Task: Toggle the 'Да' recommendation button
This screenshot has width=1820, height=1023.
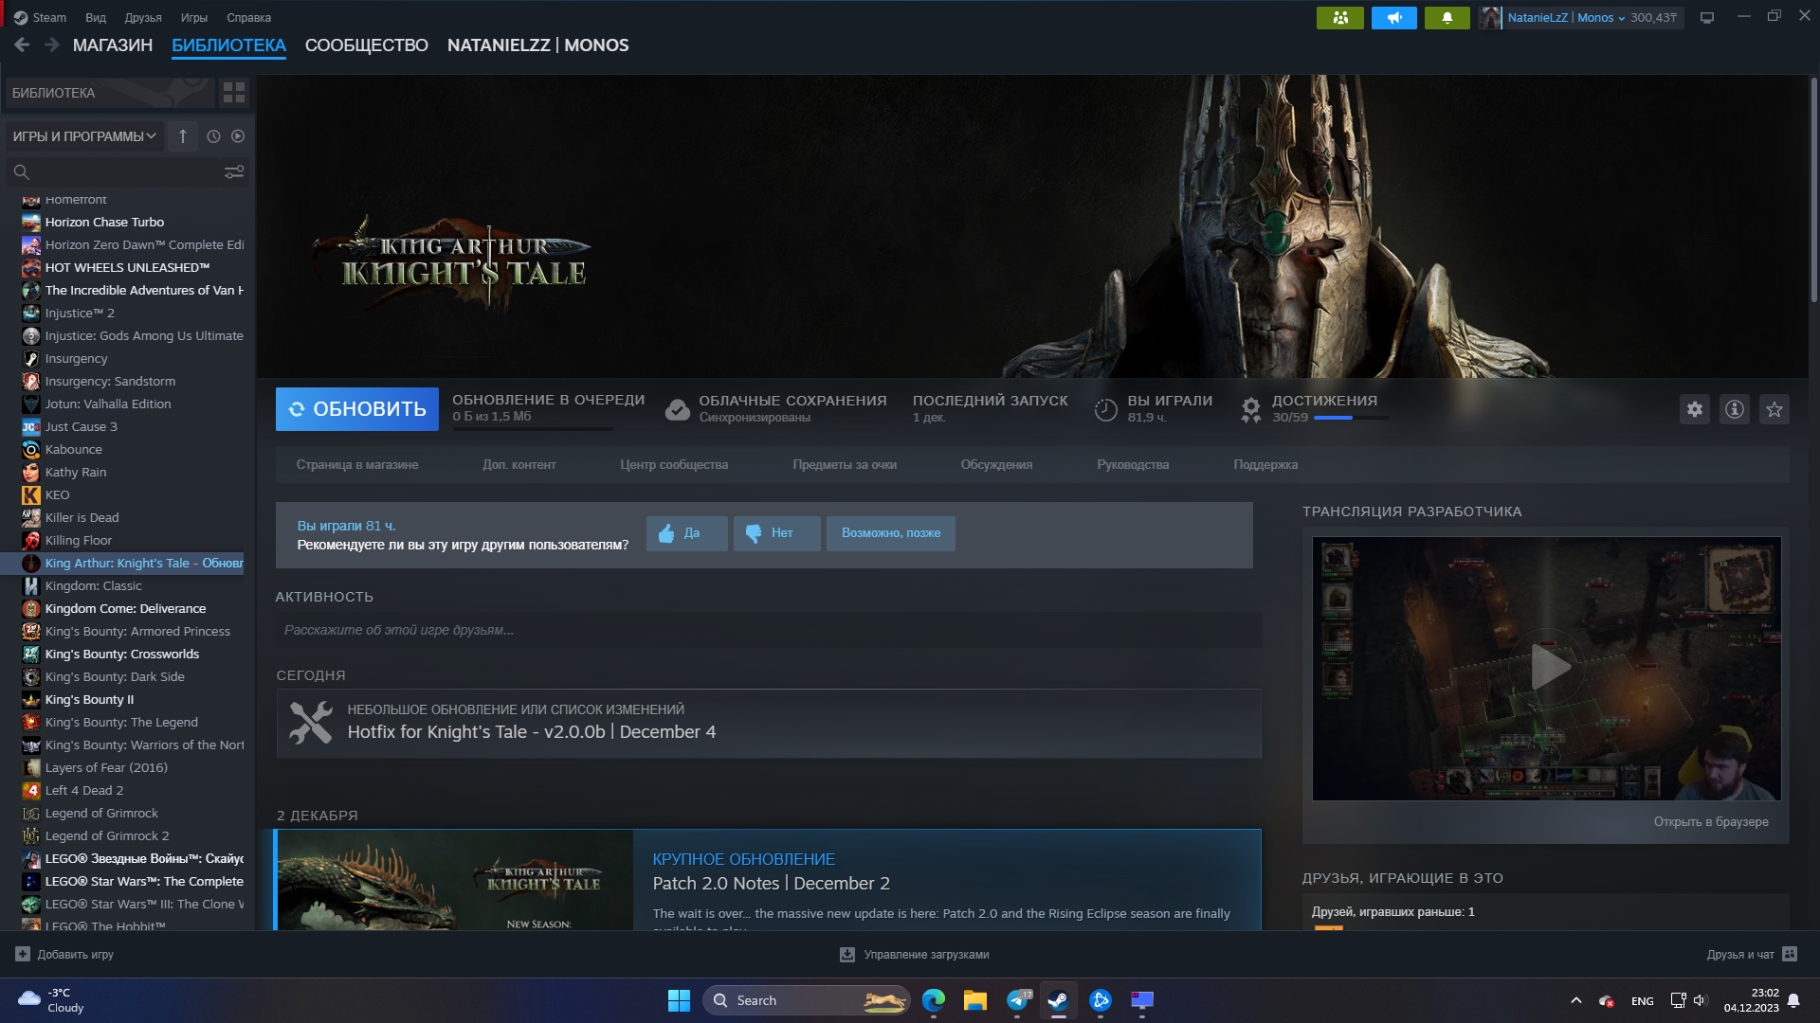Action: coord(685,533)
